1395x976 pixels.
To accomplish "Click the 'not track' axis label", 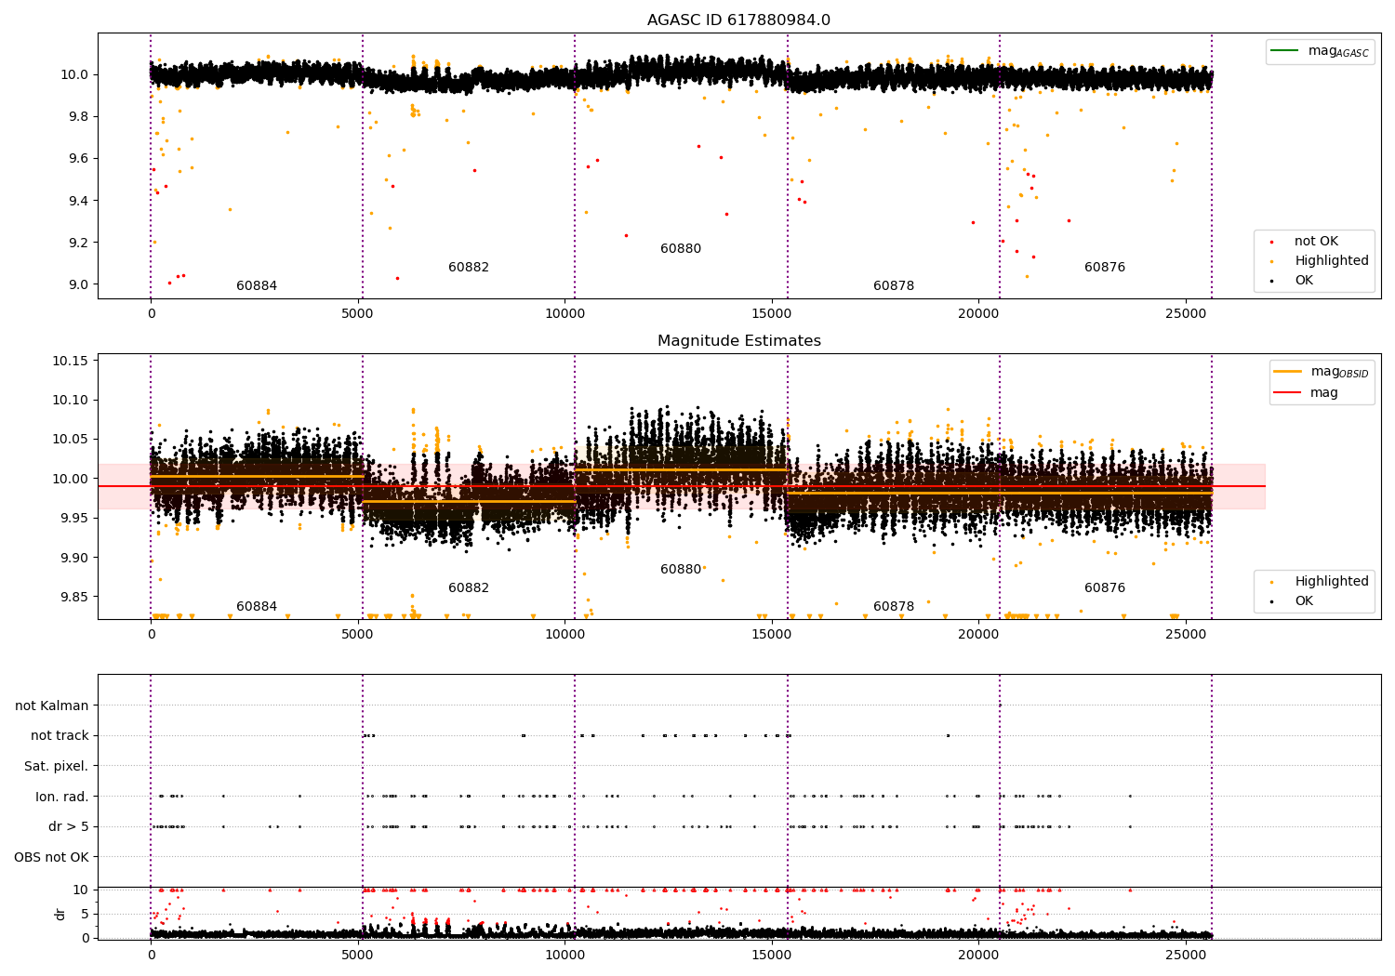I will point(60,736).
